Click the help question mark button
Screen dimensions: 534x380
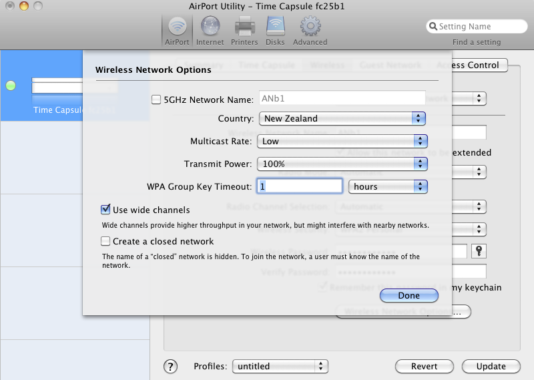coord(170,367)
